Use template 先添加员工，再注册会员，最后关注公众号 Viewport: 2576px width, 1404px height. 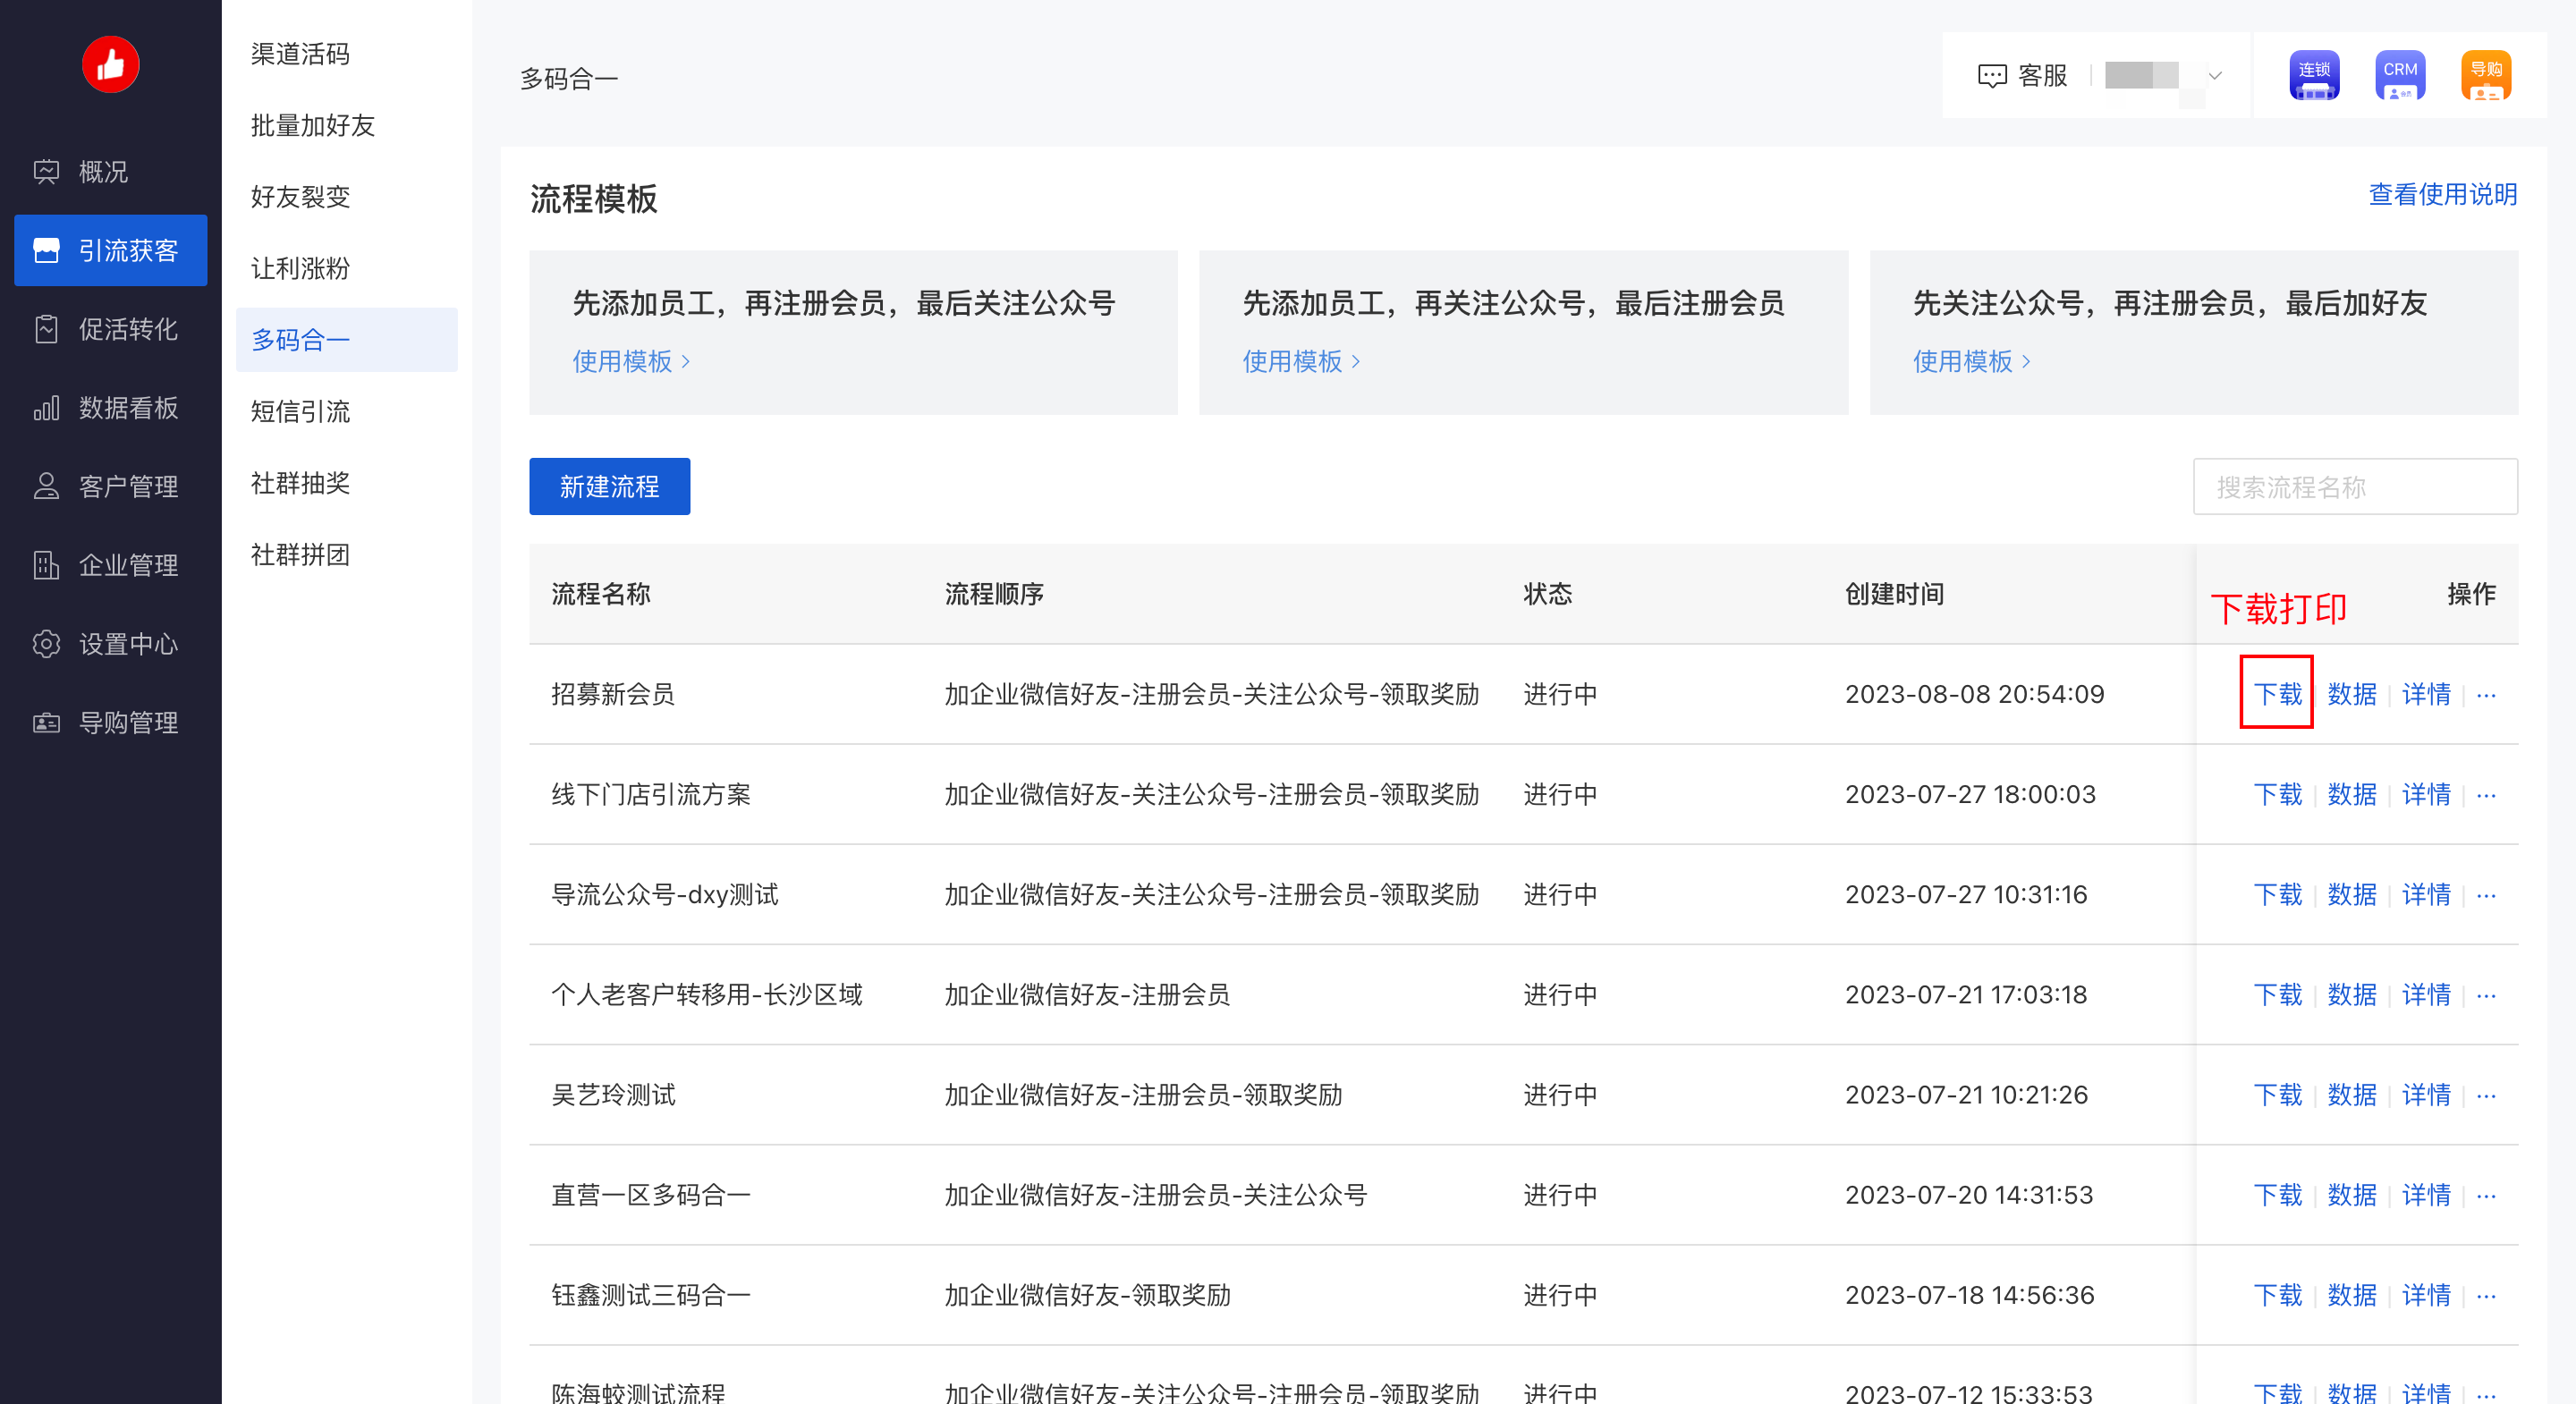pos(631,361)
